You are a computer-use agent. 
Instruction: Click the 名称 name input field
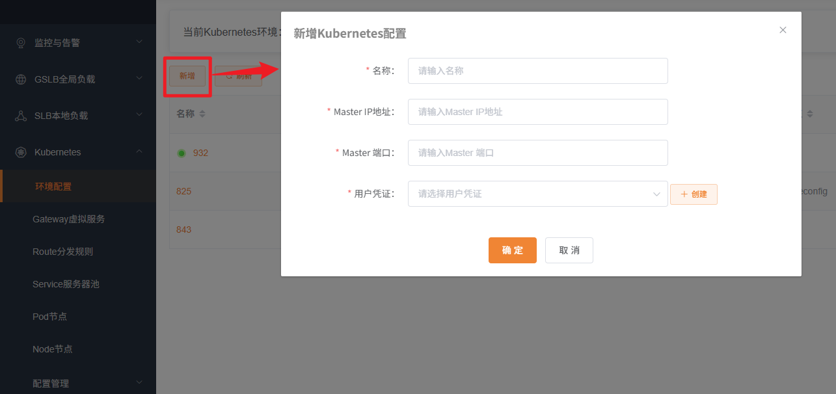click(537, 70)
